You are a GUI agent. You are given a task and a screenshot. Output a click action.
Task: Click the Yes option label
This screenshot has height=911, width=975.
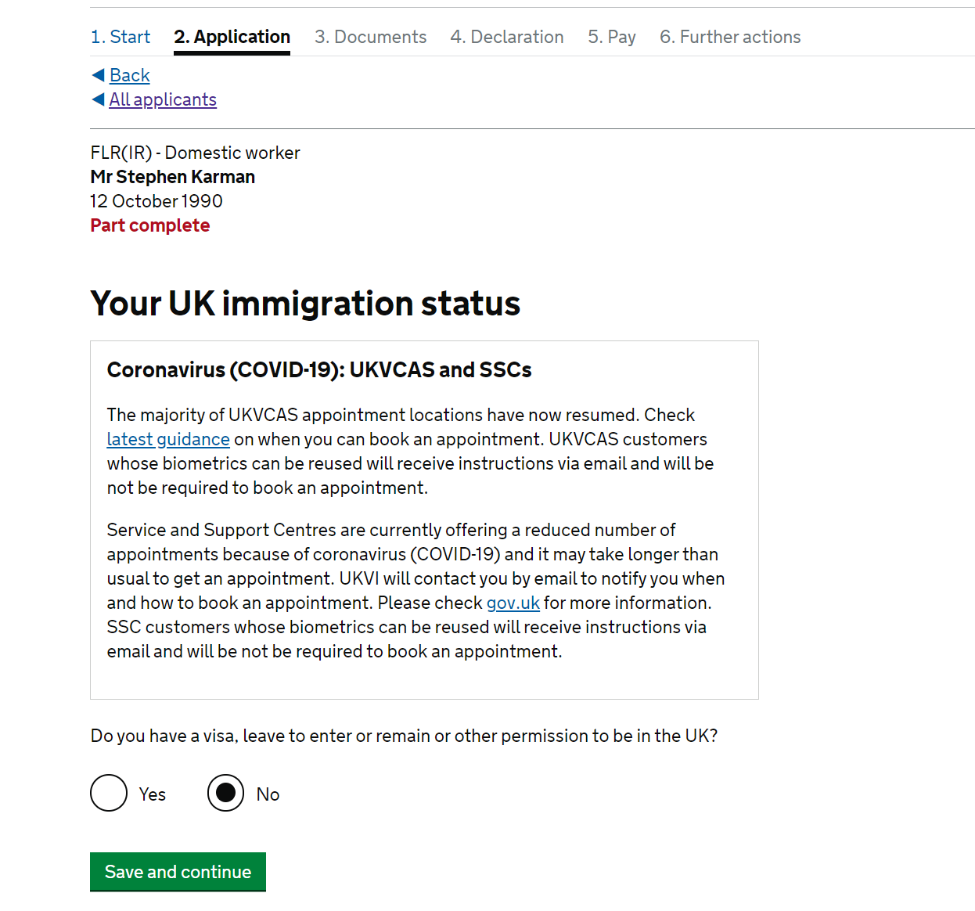coord(153,794)
